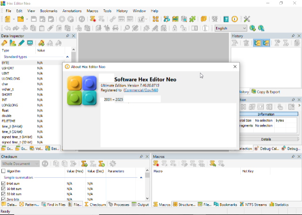The height and width of the screenshot is (215, 302).
Task: Click the Checksum list scrollbar down arrow
Action: point(147,198)
